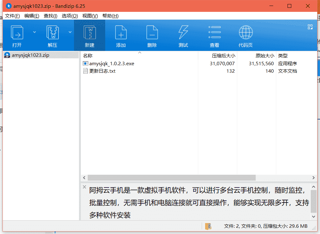Image resolution: width=320 pixels, height=234 pixels.
Task: Expand the Extract (解压) dropdown arrow
Action: coord(70,32)
